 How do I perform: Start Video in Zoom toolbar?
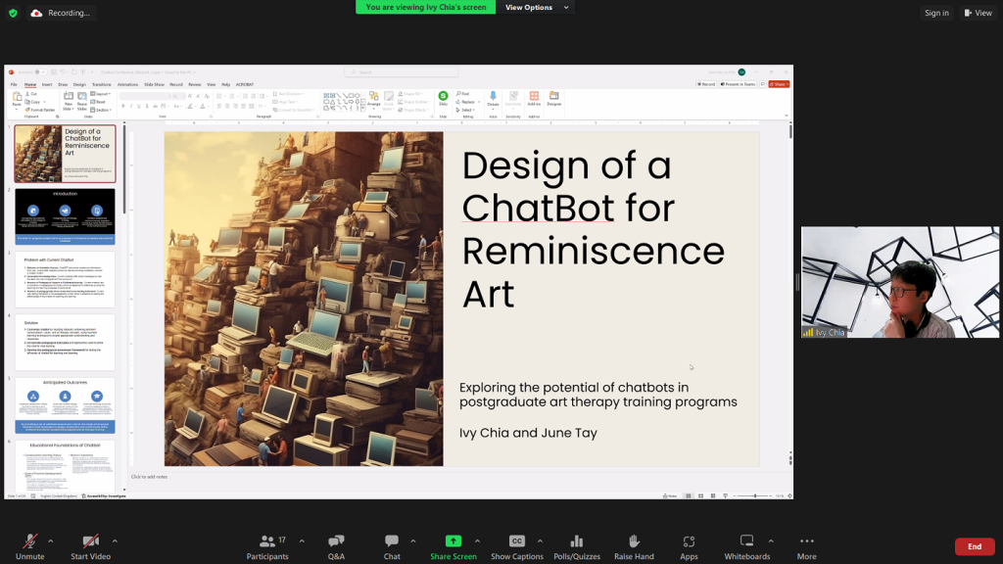[x=90, y=544]
